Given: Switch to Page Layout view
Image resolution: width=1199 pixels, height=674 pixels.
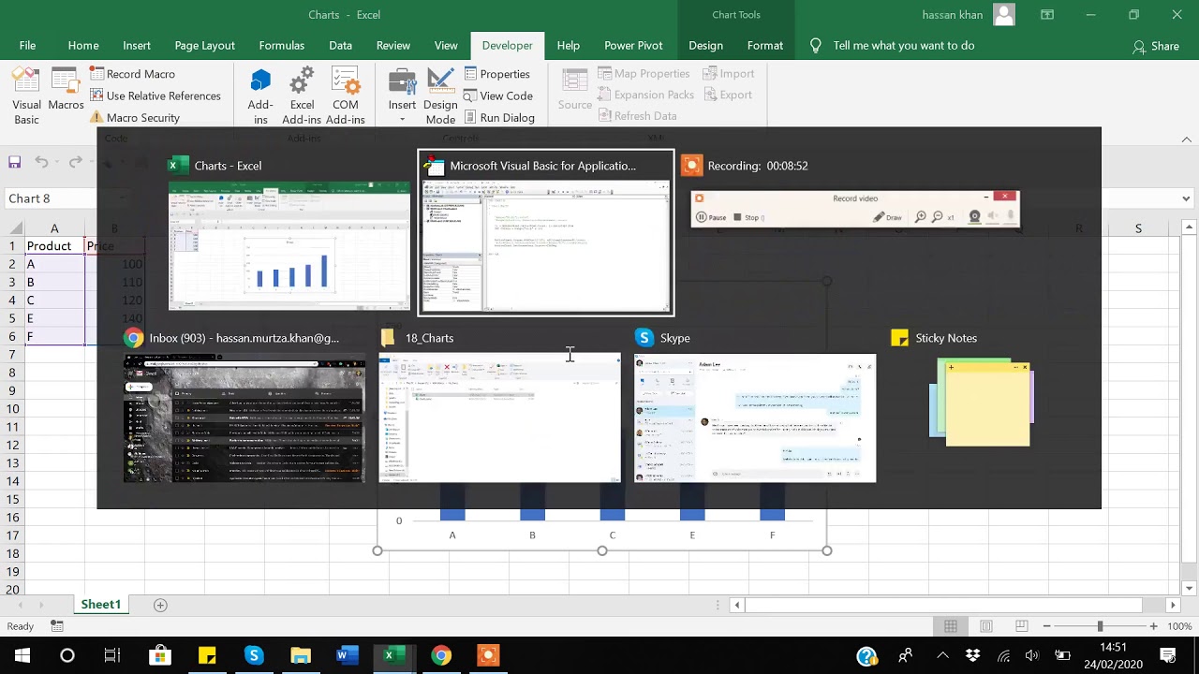Looking at the screenshot, I should pyautogui.click(x=986, y=626).
